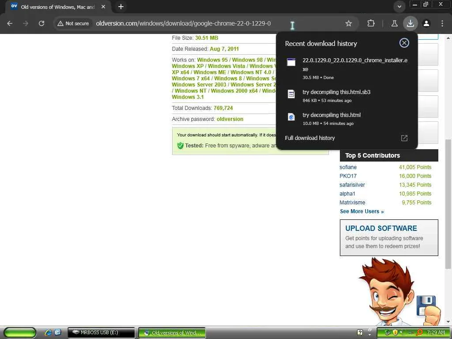Screen dimensions: 452x339
Task: Open contributor PKO17's profile
Action: click(x=348, y=176)
